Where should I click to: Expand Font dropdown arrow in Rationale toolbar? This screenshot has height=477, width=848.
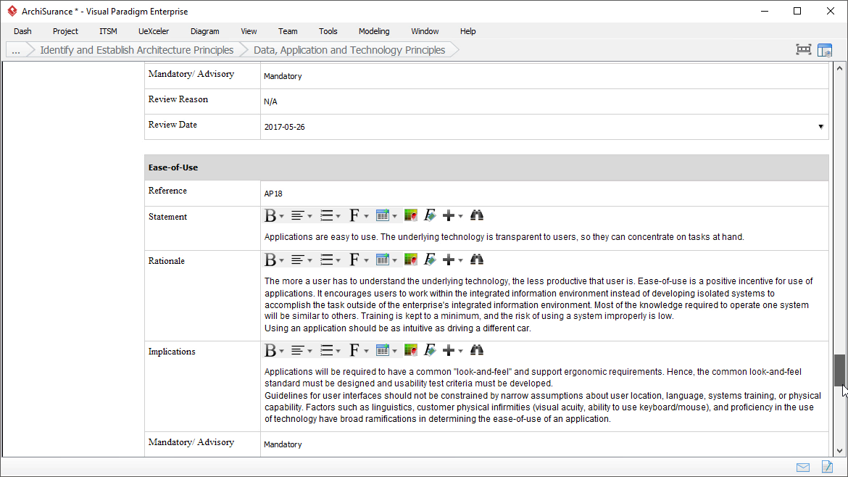(366, 261)
